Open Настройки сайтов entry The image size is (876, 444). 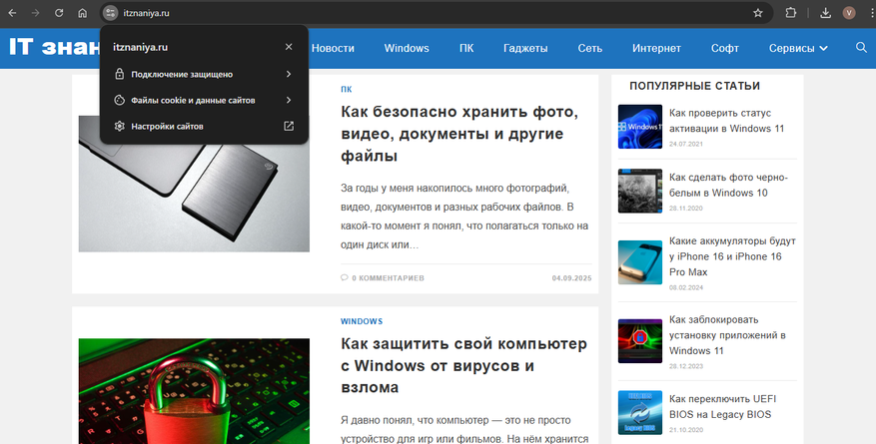pos(204,126)
